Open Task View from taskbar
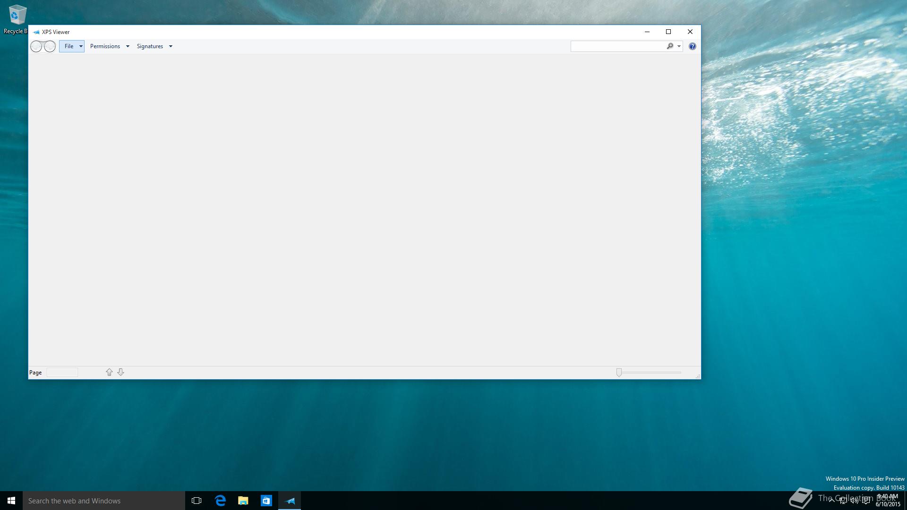 tap(197, 501)
